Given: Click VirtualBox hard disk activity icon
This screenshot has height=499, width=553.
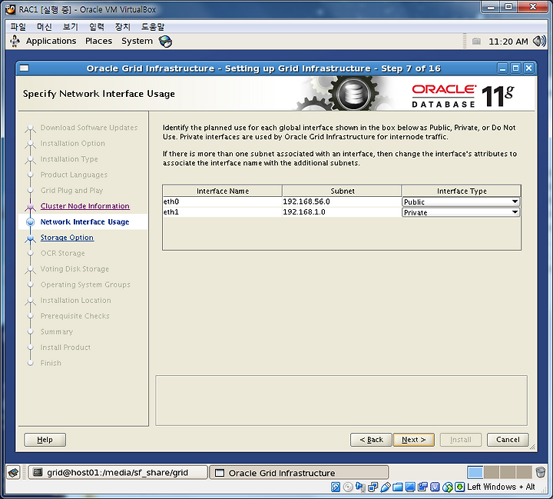Looking at the screenshot, I should (336, 487).
